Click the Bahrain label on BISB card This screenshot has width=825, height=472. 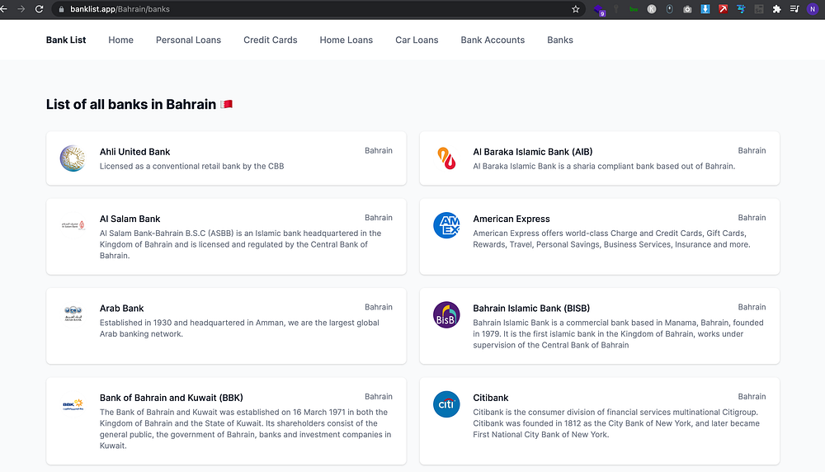click(x=752, y=307)
